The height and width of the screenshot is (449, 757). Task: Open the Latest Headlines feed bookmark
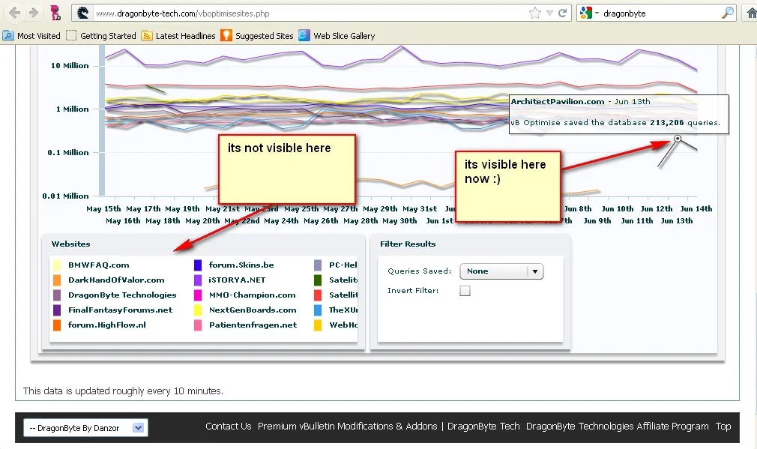pos(178,36)
